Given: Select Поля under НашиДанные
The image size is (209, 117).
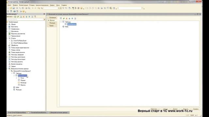Looking at the screenshot, I should (22, 78).
